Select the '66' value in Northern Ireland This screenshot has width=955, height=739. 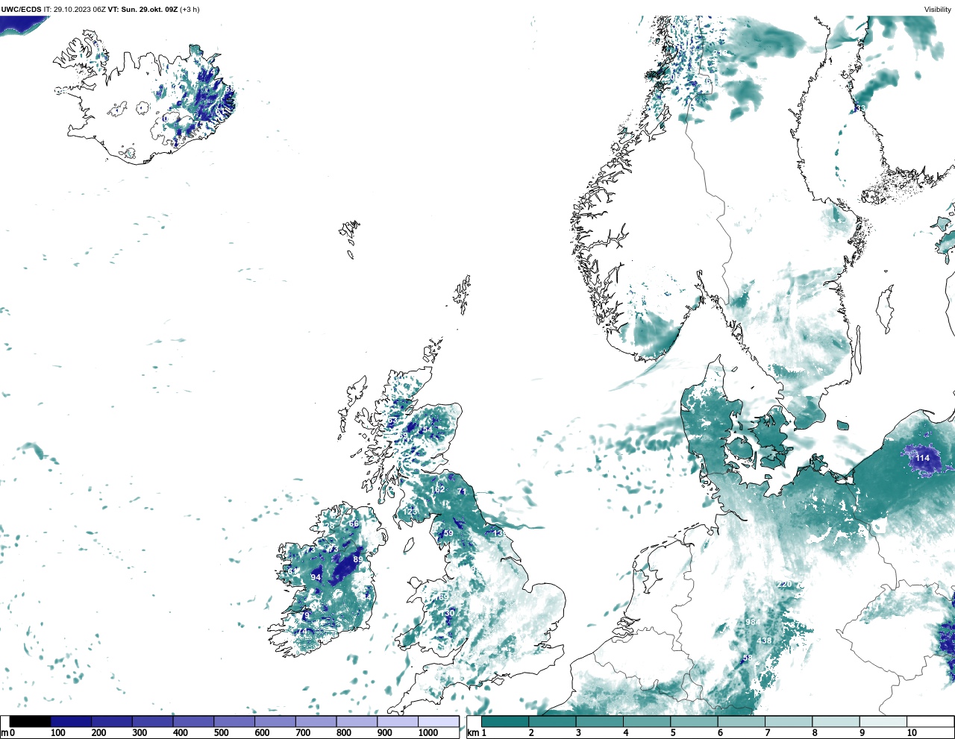[x=354, y=523]
